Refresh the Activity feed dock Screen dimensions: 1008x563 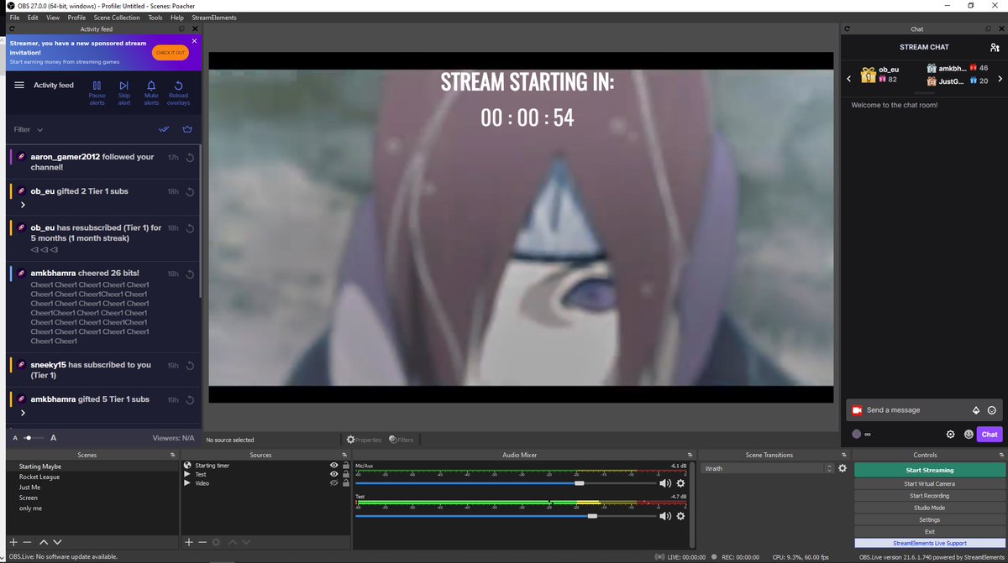tap(12, 29)
